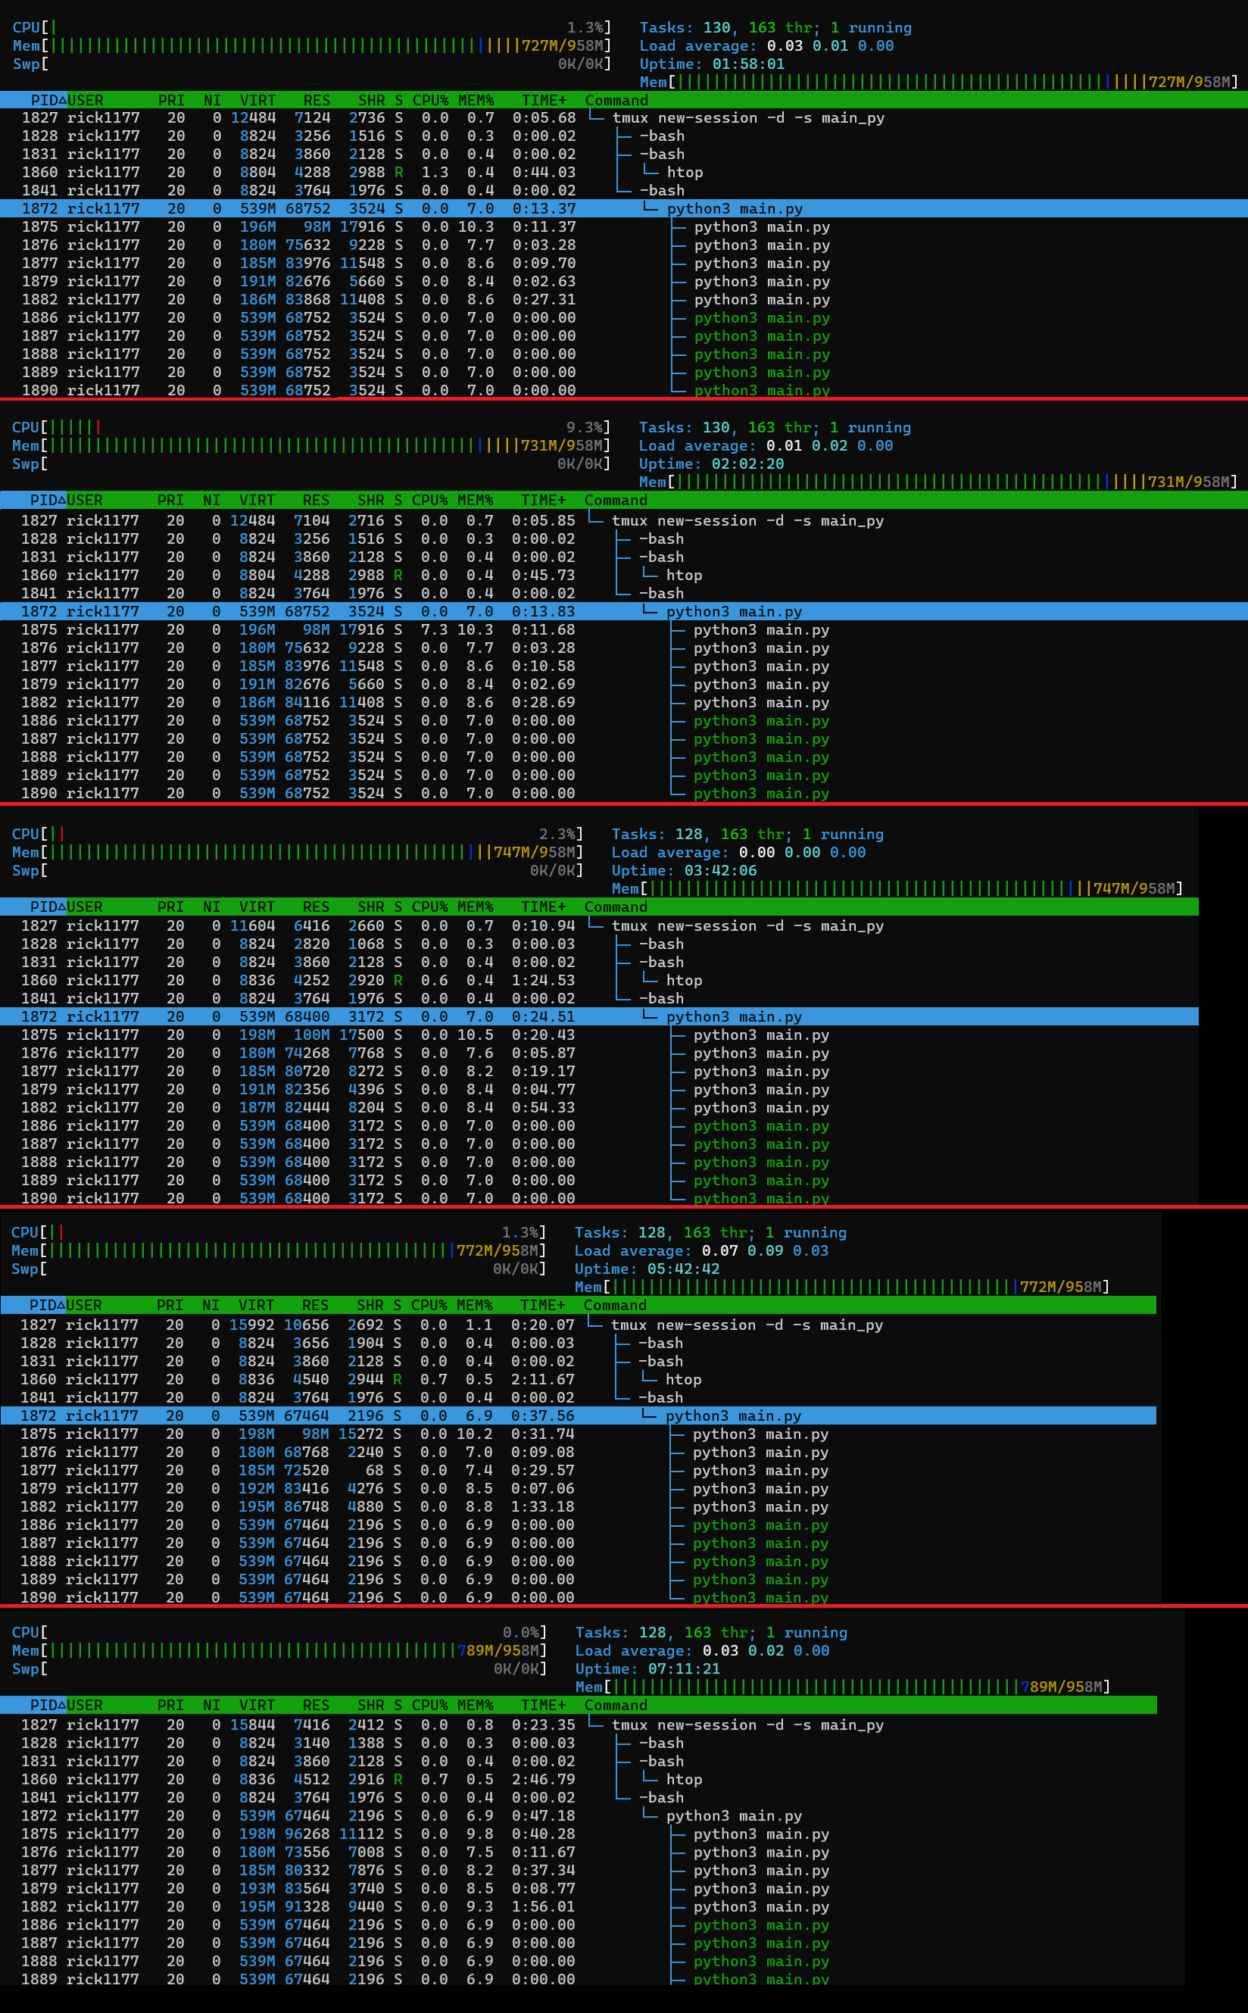Select highlighted python3 main.py row with TIME+ 0:37.56

tap(578, 1416)
